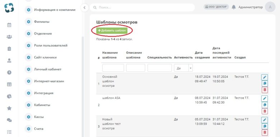Sort by Дата создания column header

202,55
